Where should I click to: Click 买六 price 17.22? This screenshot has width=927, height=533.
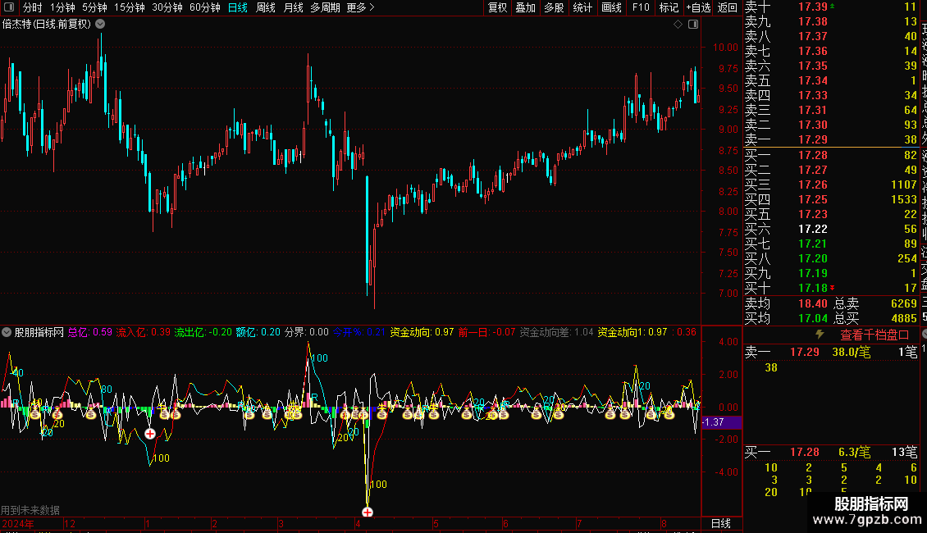click(812, 229)
